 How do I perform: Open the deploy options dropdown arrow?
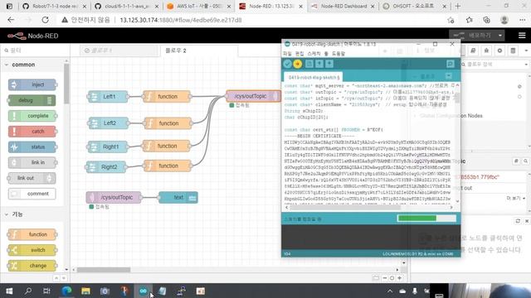[x=500, y=36]
